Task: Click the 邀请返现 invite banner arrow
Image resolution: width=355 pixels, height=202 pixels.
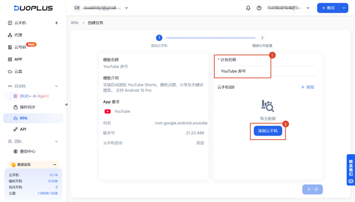Action: click(54, 164)
